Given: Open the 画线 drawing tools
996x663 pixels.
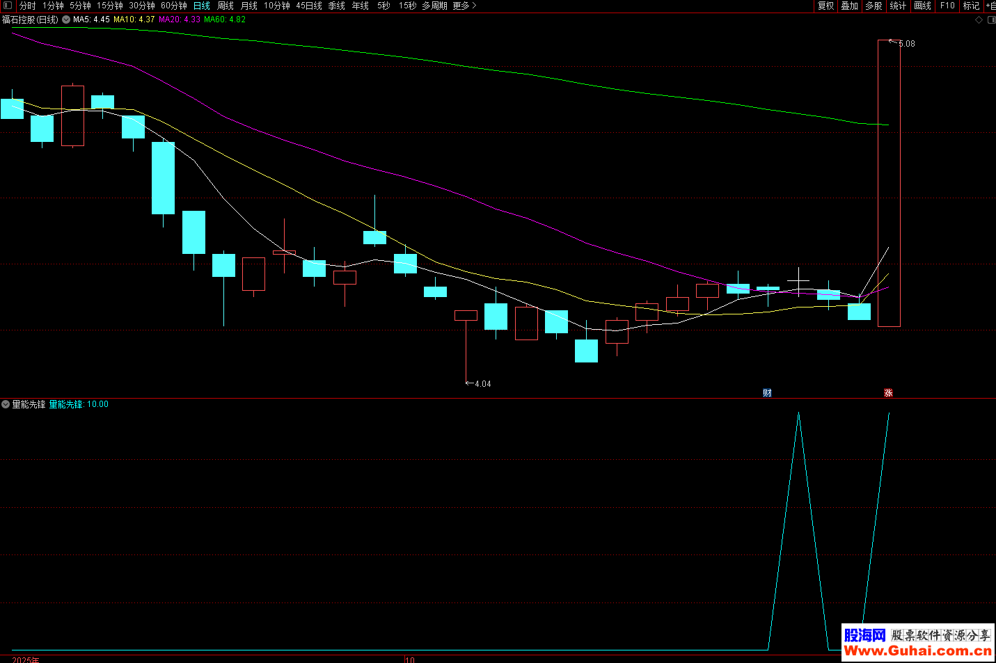Looking at the screenshot, I should (x=922, y=6).
